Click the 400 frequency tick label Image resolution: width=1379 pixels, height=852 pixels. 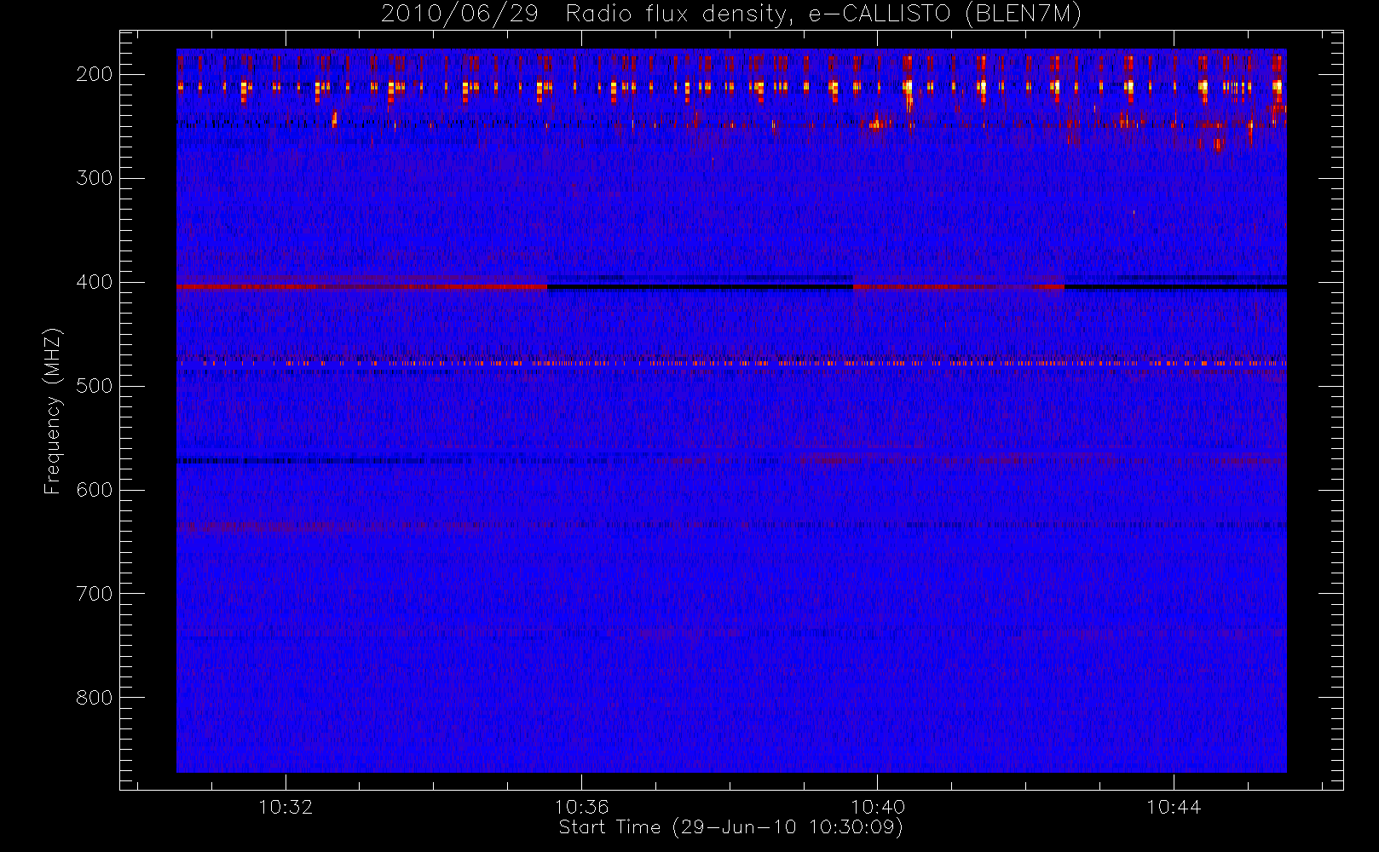pyautogui.click(x=95, y=282)
